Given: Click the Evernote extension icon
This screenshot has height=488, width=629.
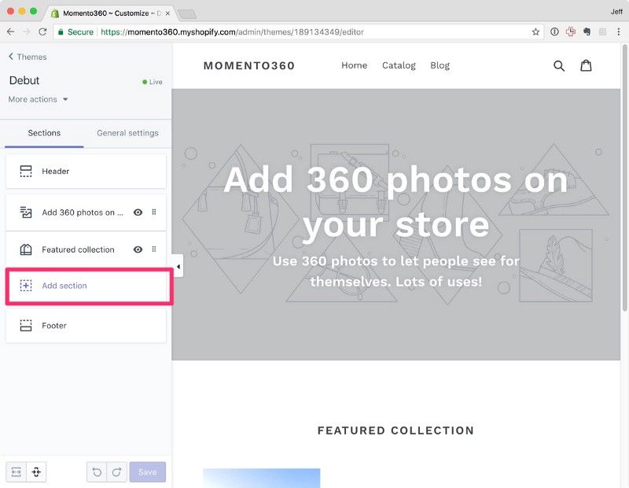Looking at the screenshot, I should tap(587, 31).
